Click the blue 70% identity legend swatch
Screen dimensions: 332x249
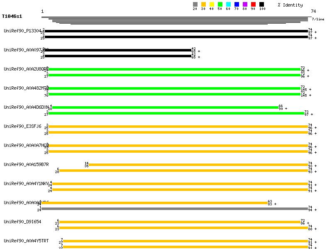pyautogui.click(x=237, y=5)
